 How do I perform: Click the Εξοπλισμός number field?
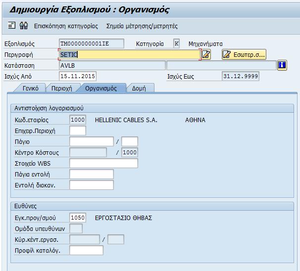pos(92,44)
